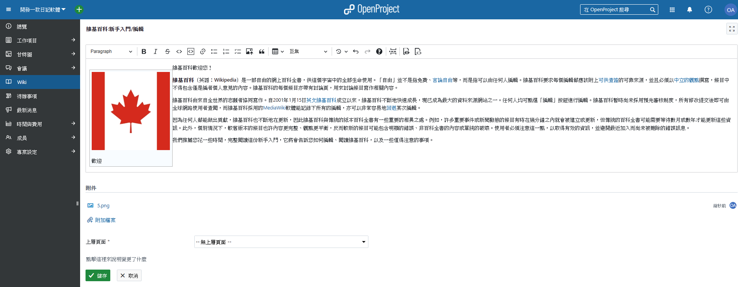Insert a numbered list
Screen dimensions: 738x287
pos(226,51)
